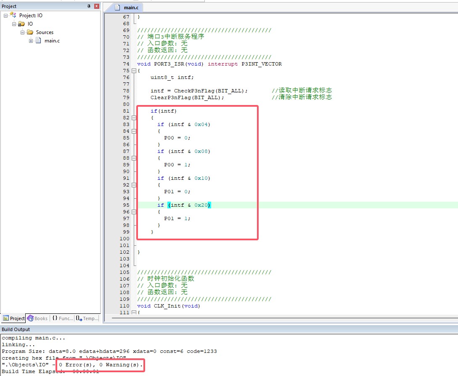Collapse code fold at line 84
The image size is (458, 376).
134,131
